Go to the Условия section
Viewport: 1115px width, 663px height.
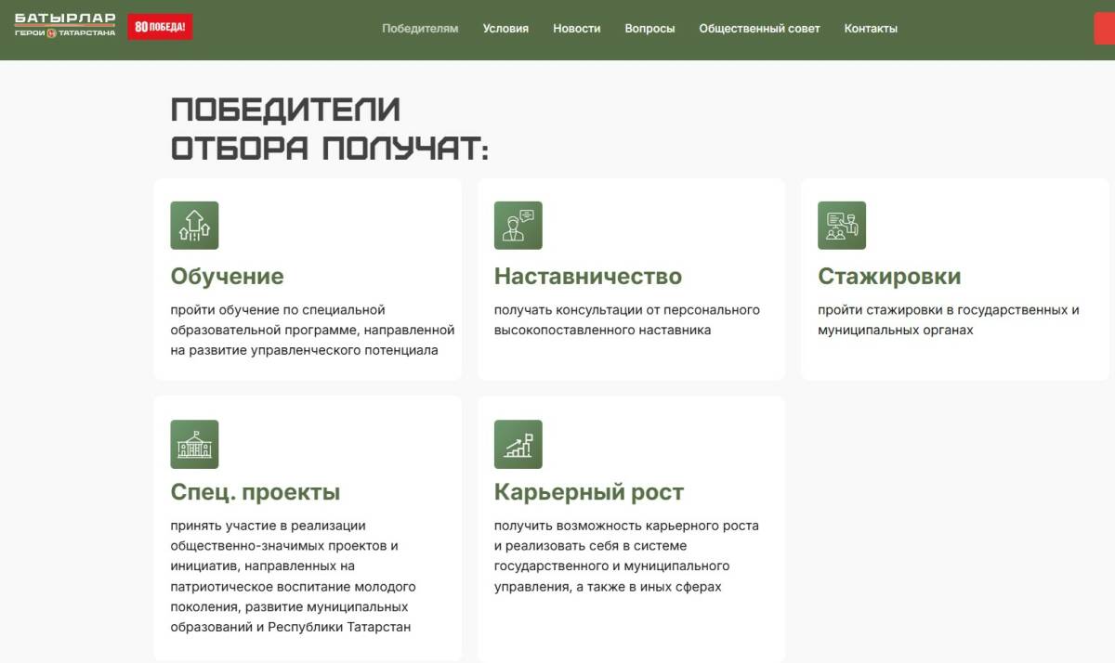click(505, 29)
